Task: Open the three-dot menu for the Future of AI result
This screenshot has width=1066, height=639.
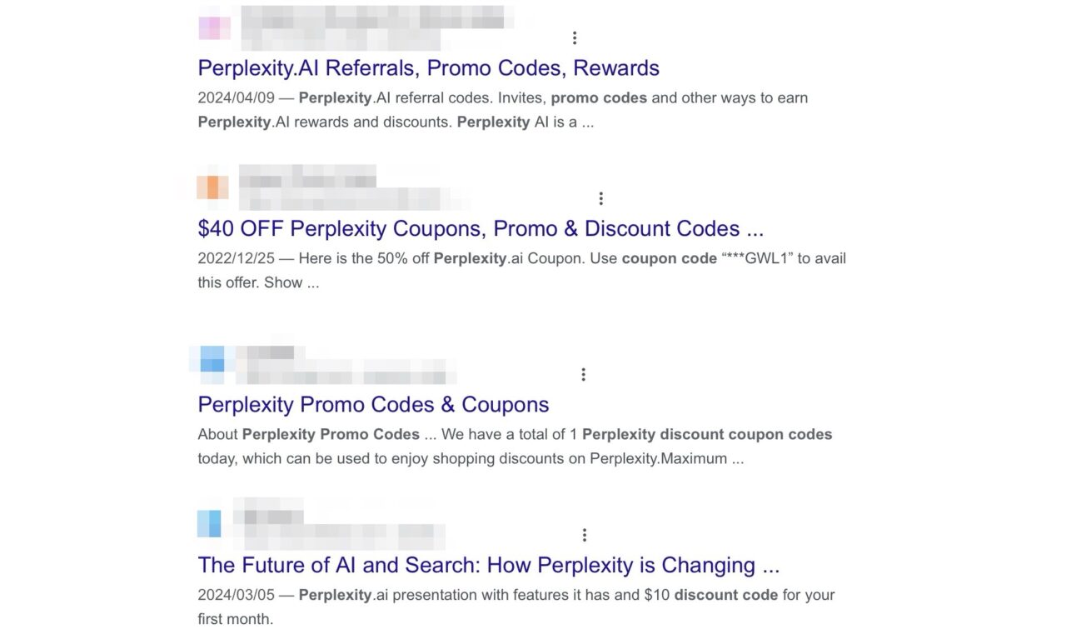Action: (x=584, y=534)
